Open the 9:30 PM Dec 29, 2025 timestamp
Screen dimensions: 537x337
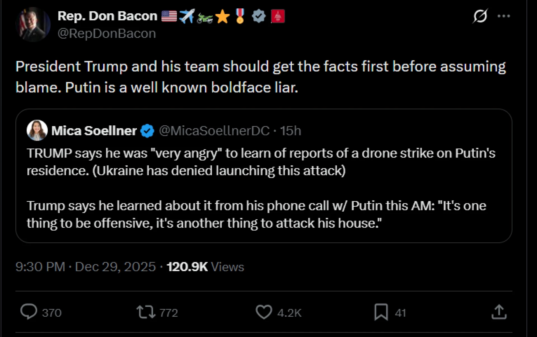coord(85,267)
